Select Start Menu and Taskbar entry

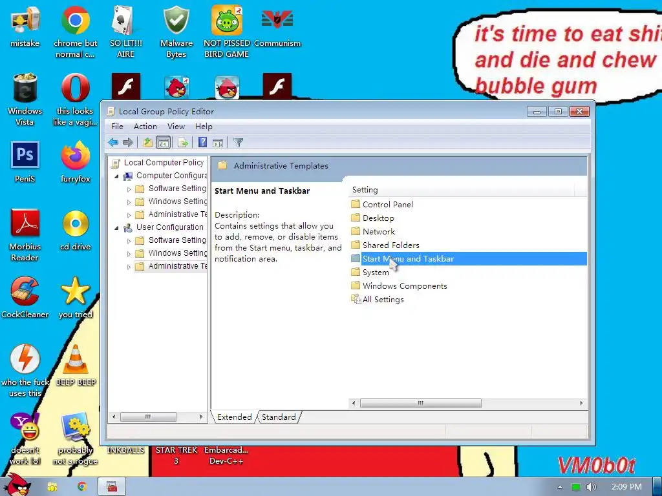(x=469, y=259)
